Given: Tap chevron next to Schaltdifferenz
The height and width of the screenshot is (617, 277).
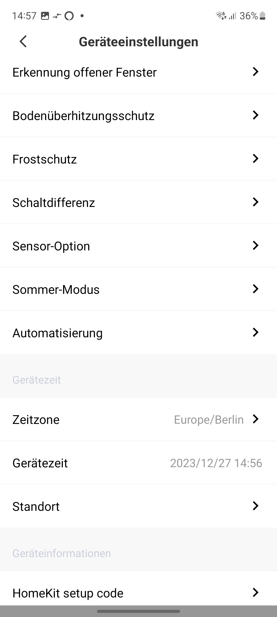Looking at the screenshot, I should coord(255,202).
